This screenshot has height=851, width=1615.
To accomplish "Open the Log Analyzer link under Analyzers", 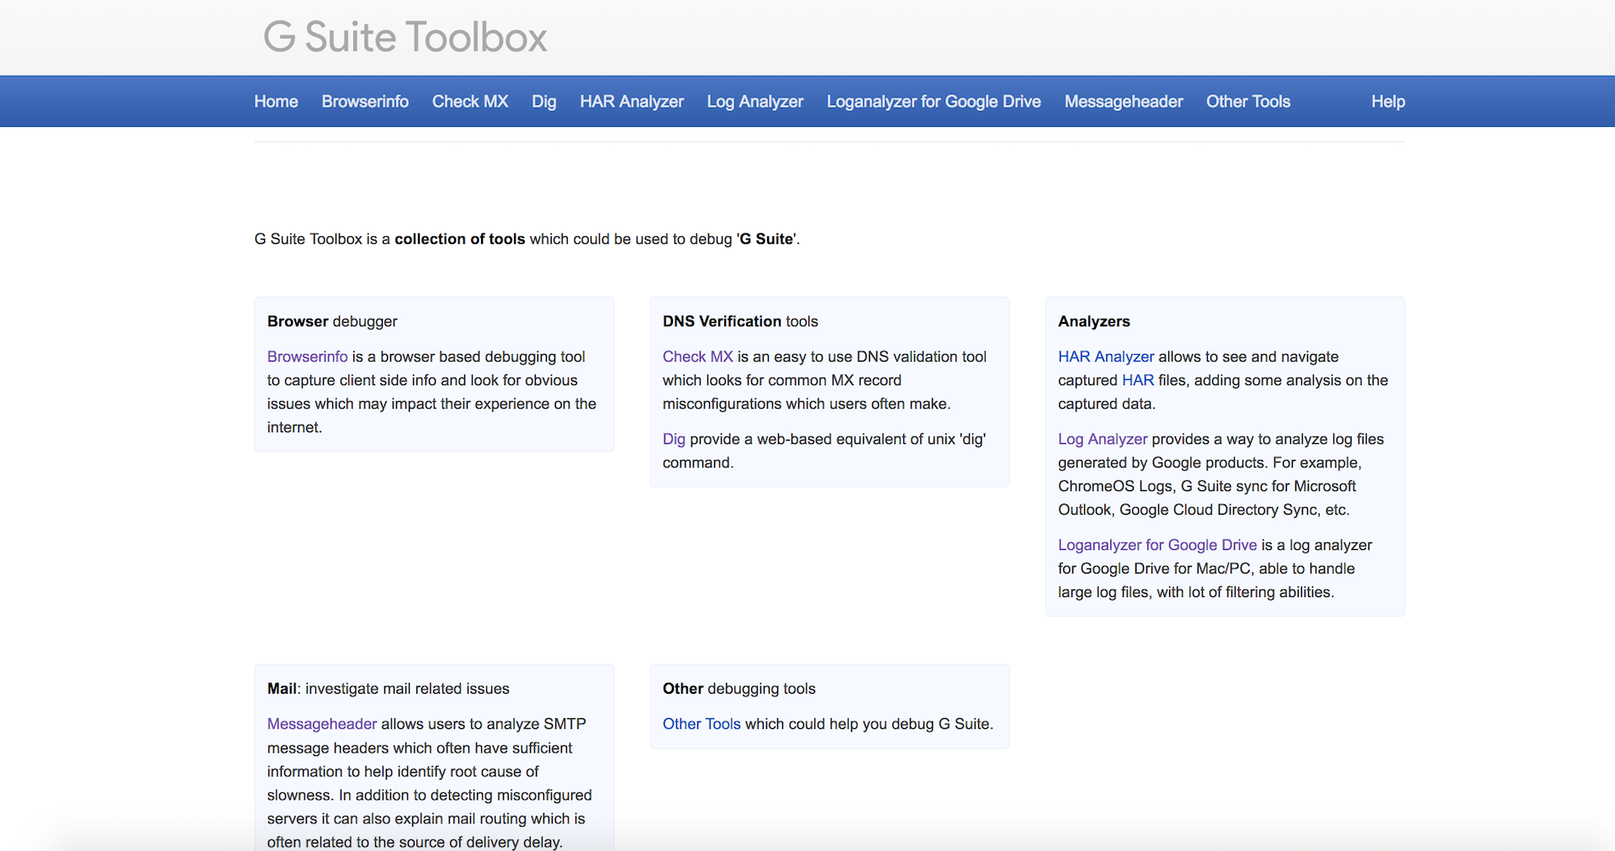I will click(x=1102, y=439).
